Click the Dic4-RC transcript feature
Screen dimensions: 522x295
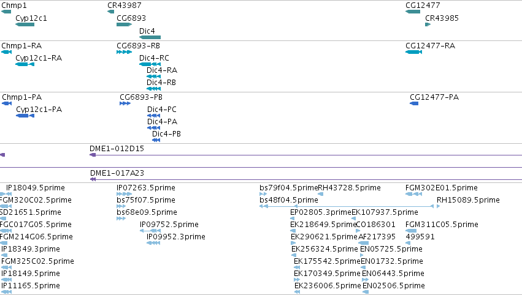point(150,64)
